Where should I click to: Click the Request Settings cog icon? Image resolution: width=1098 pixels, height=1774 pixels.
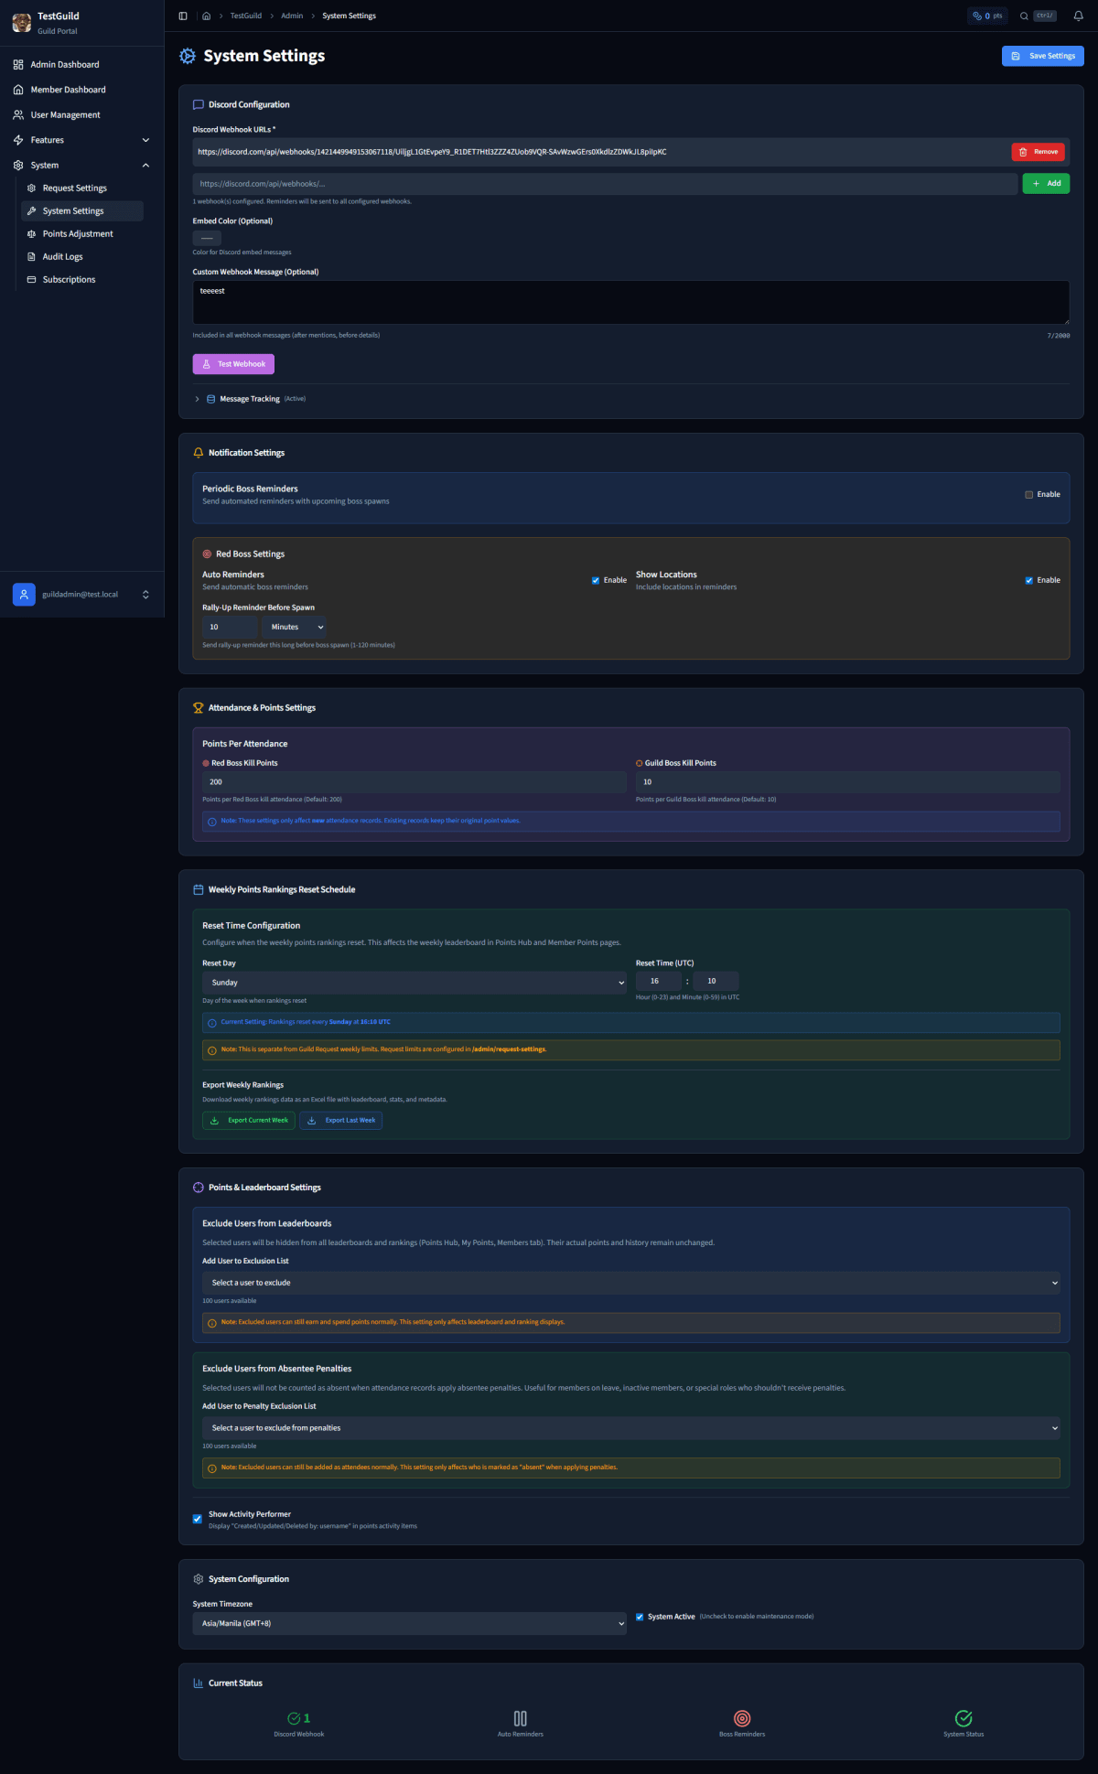pyautogui.click(x=32, y=188)
